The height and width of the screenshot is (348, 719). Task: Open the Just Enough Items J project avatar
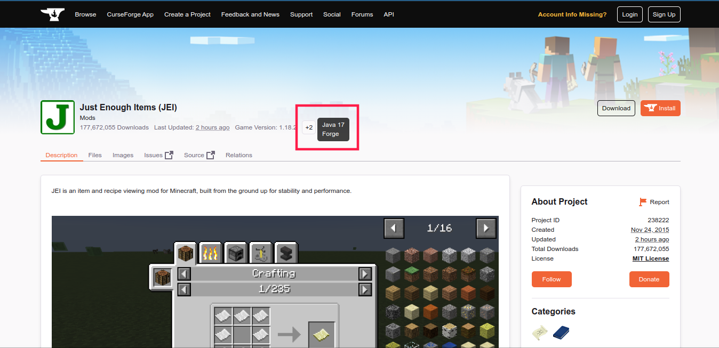(x=58, y=117)
